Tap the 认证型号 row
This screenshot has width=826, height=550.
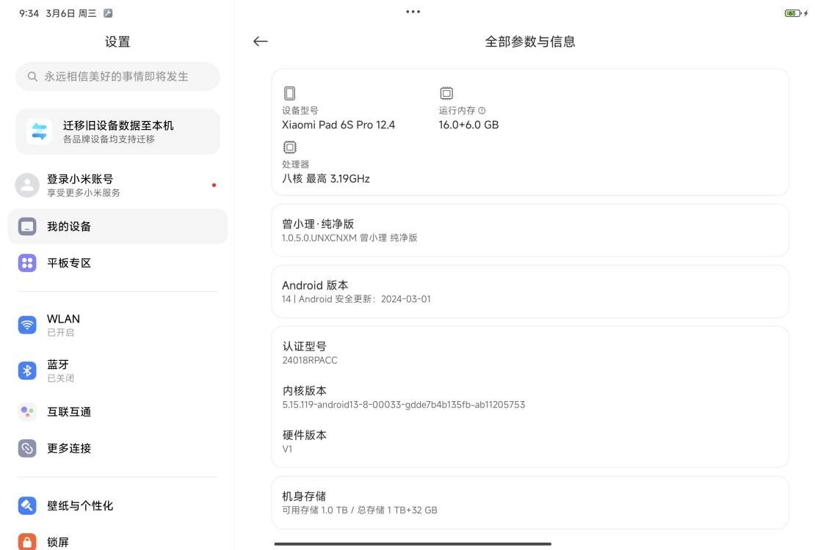pos(530,353)
